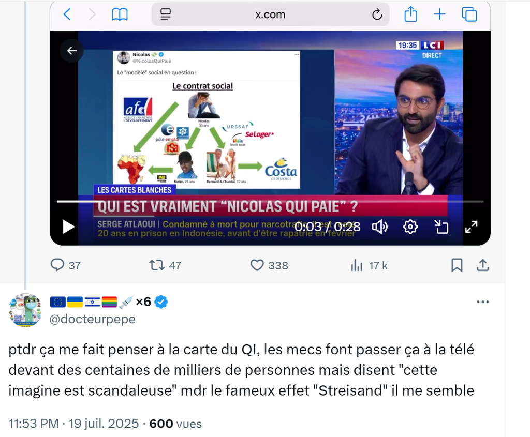View the 17 k analytics stats

coord(369,266)
